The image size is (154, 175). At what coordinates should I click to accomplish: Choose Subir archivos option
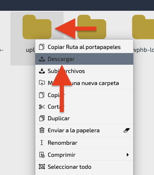point(84,71)
